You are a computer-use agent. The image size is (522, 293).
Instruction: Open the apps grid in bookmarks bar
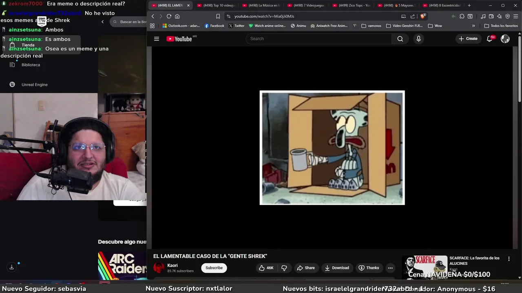pyautogui.click(x=152, y=26)
